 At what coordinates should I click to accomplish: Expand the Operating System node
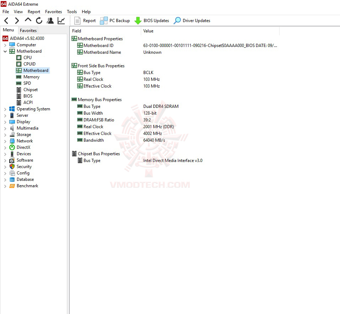[x=5, y=109]
